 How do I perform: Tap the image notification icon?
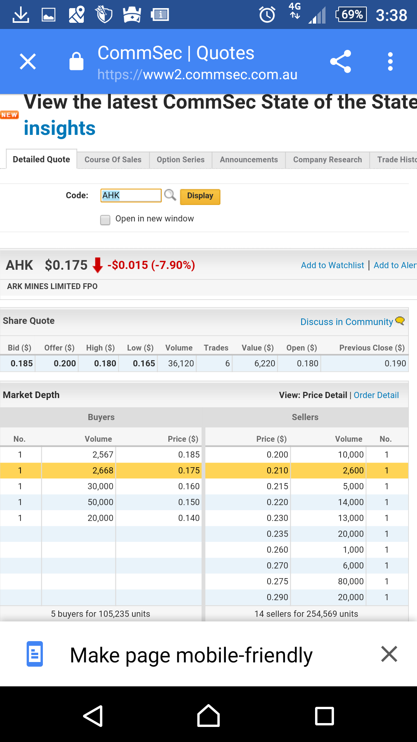49,15
